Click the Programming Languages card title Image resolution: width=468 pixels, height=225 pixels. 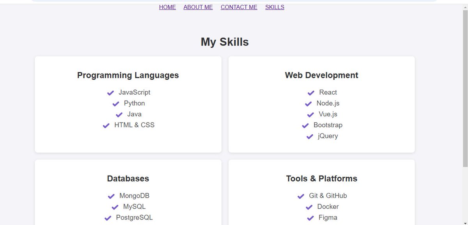tap(128, 75)
